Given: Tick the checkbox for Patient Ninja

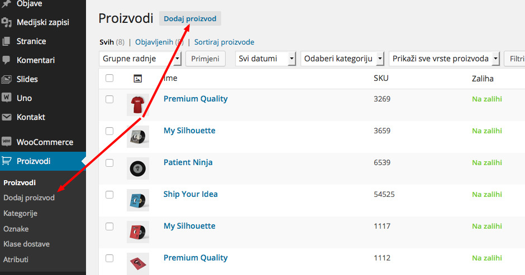Looking at the screenshot, I should pos(109,163).
